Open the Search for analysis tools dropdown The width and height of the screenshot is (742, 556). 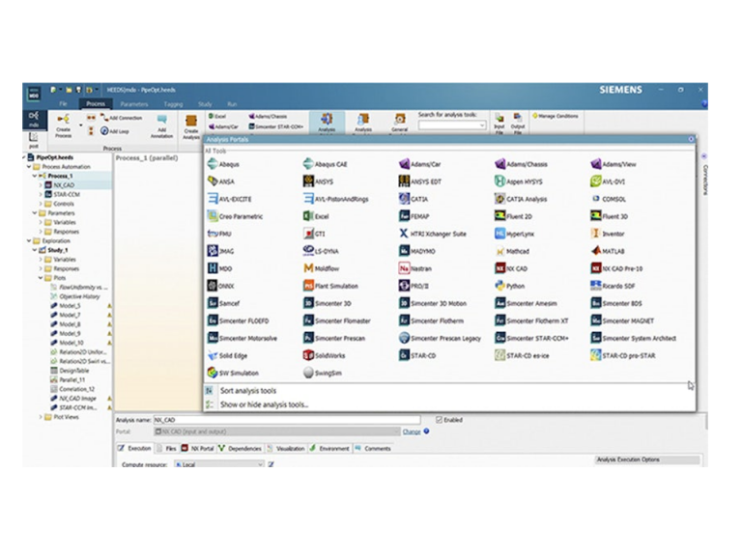pyautogui.click(x=482, y=125)
